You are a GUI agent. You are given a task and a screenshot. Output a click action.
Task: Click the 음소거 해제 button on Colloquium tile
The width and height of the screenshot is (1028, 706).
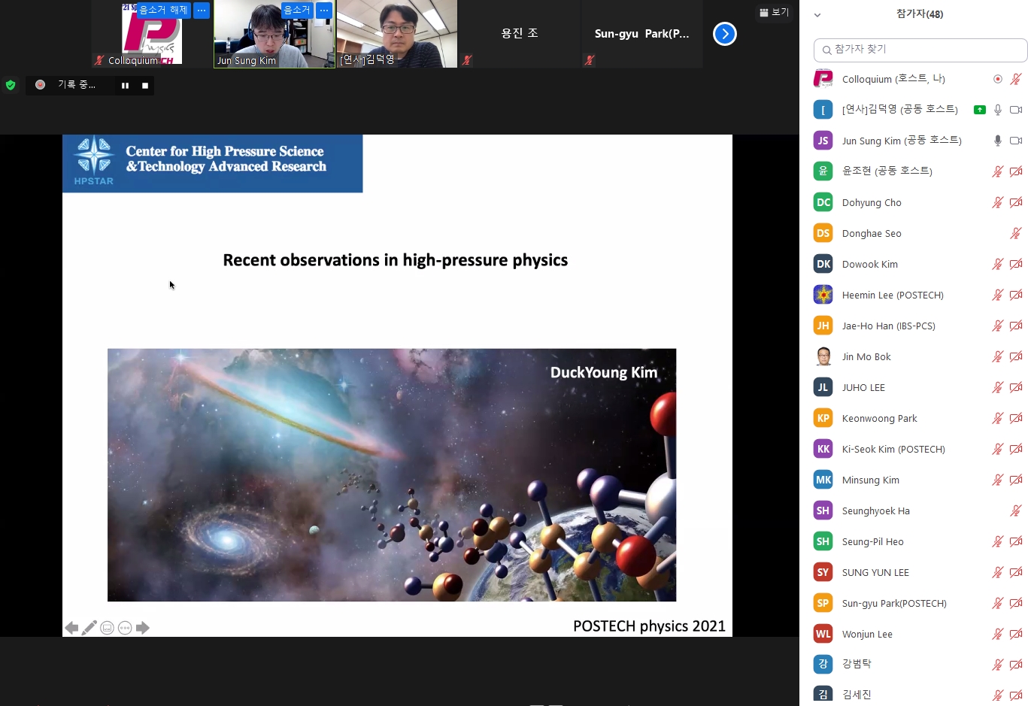163,10
